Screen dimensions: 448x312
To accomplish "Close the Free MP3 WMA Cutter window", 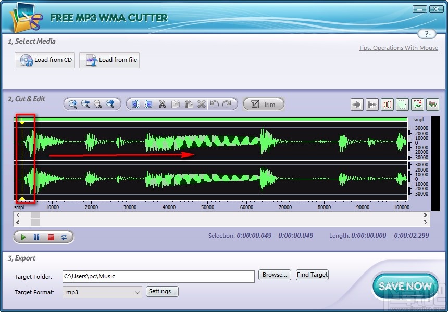I will coord(436,9).
